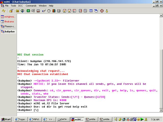This screenshot has height=122, width=163.
Task: Click the Finger pointing-hand toolbar icon
Action: pos(44,11)
